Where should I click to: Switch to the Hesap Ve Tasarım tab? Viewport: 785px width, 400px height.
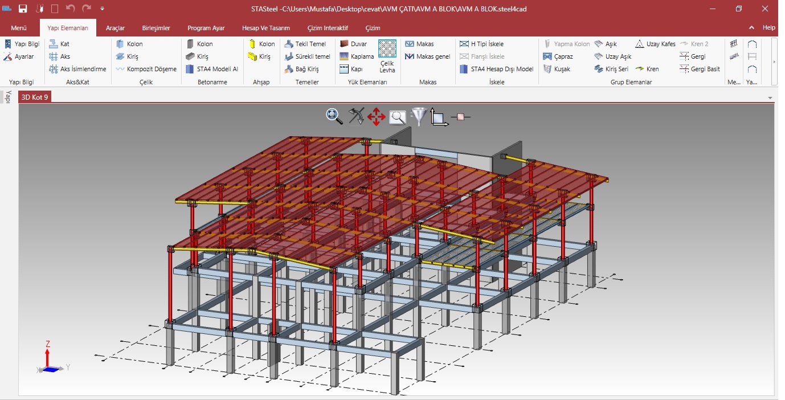pyautogui.click(x=266, y=28)
